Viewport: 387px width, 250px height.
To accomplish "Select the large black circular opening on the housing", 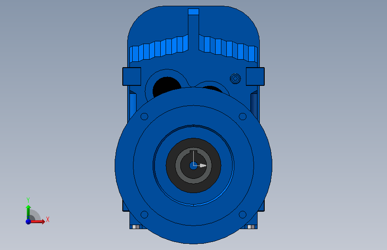I will 167,87.
